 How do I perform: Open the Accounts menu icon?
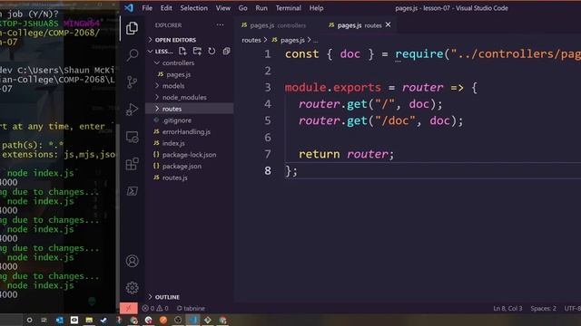[x=132, y=261]
